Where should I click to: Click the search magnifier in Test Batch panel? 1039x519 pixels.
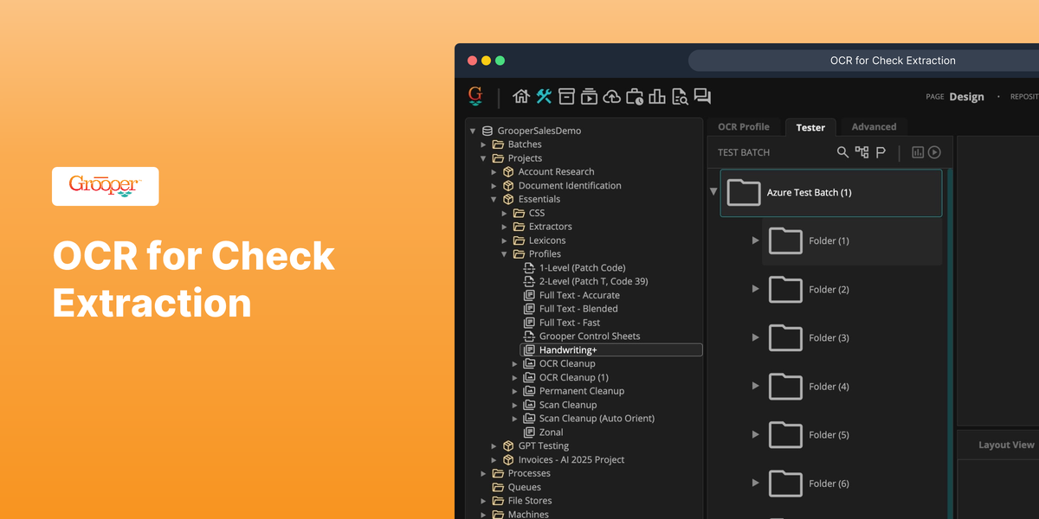point(842,152)
